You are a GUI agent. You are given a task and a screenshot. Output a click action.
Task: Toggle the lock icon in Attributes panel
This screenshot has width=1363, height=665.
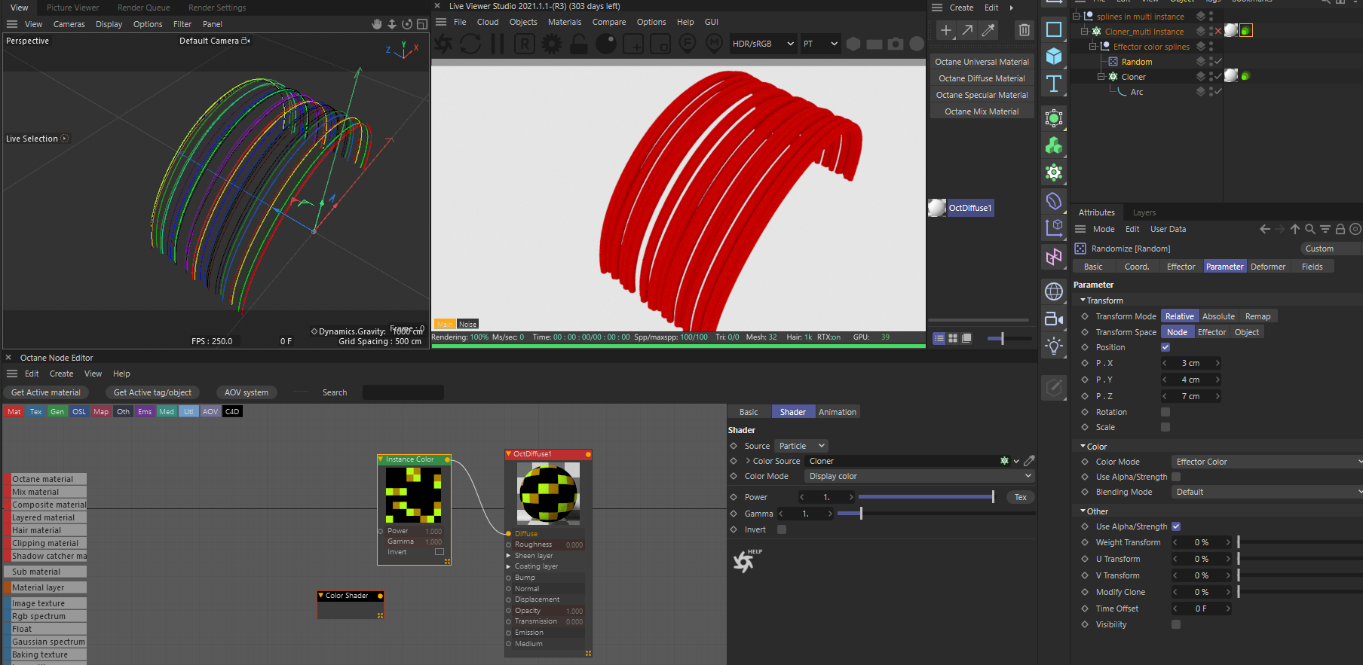point(1340,229)
